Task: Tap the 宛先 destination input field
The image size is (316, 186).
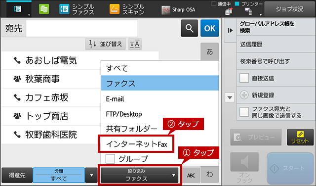Action: point(82,28)
